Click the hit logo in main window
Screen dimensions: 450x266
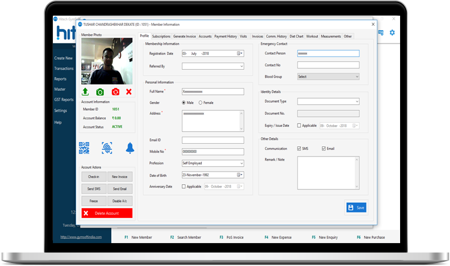coord(66,32)
